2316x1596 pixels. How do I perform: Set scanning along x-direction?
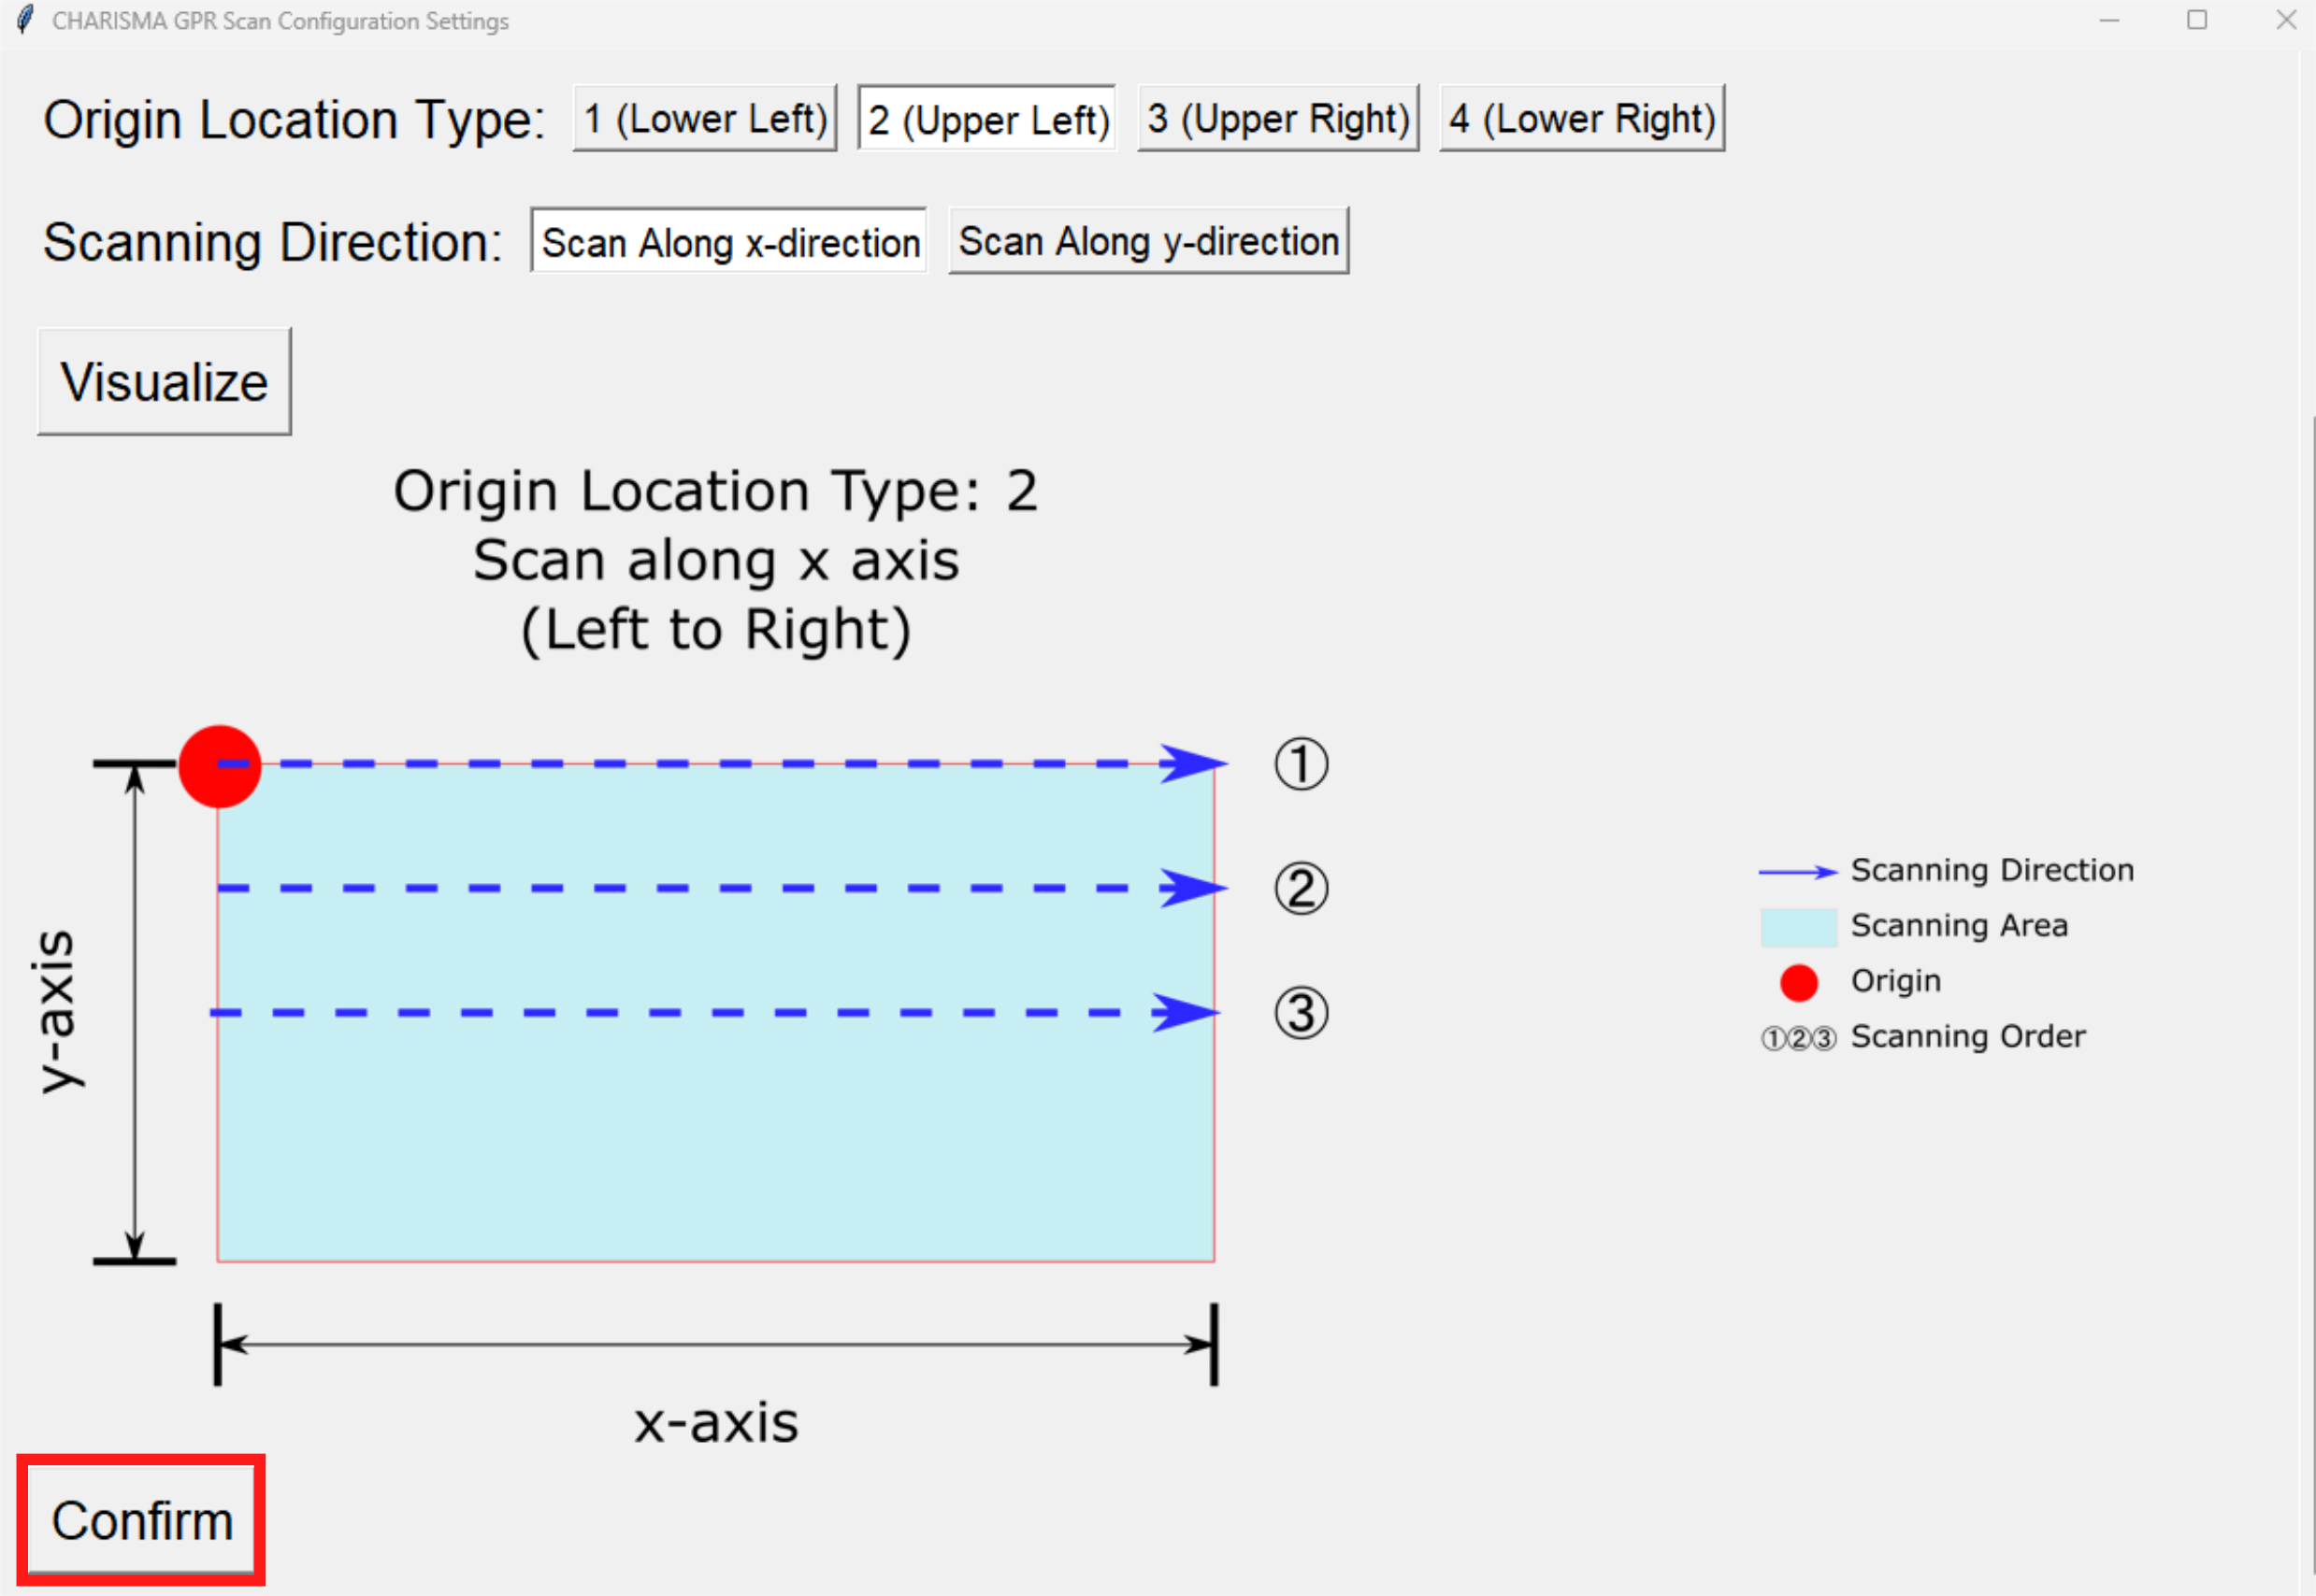[x=729, y=241]
